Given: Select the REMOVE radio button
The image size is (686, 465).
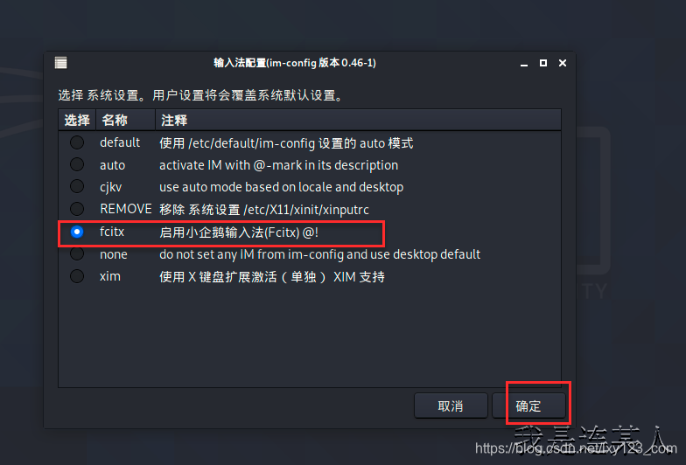Looking at the screenshot, I should 77,208.
